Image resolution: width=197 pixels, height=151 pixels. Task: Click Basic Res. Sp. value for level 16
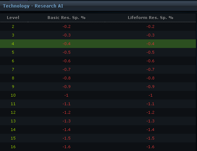coord(66,147)
